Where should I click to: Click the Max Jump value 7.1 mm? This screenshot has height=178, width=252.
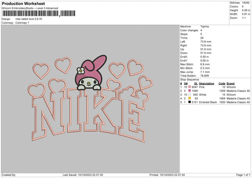(205, 72)
